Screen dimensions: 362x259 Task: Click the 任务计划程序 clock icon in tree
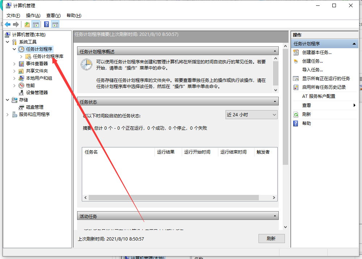(x=21, y=49)
